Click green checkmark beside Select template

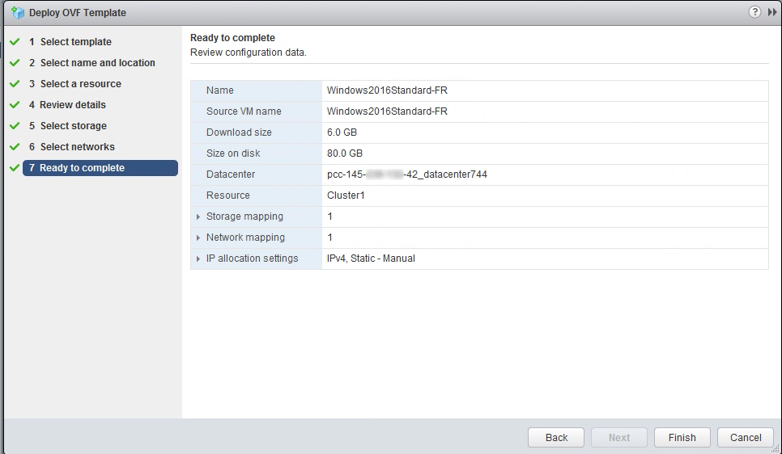tap(14, 42)
